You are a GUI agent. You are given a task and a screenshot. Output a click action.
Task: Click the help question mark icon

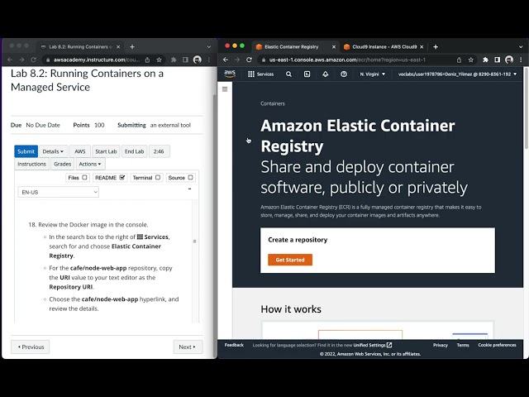point(344,74)
